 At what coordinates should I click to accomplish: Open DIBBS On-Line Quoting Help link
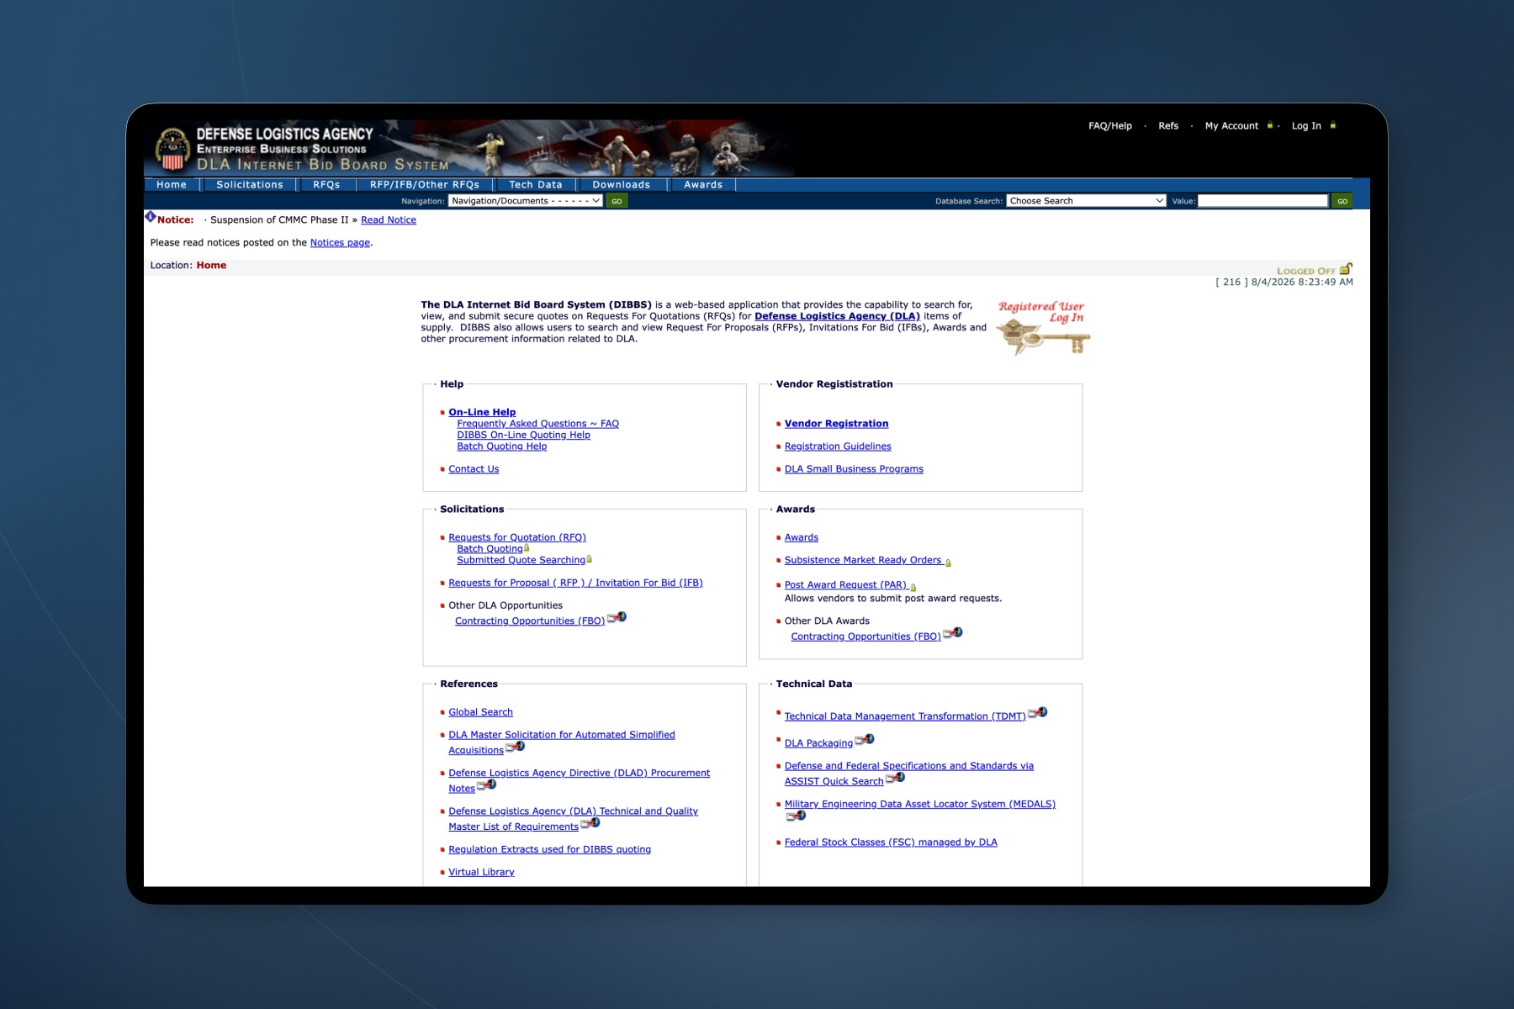pos(523,435)
